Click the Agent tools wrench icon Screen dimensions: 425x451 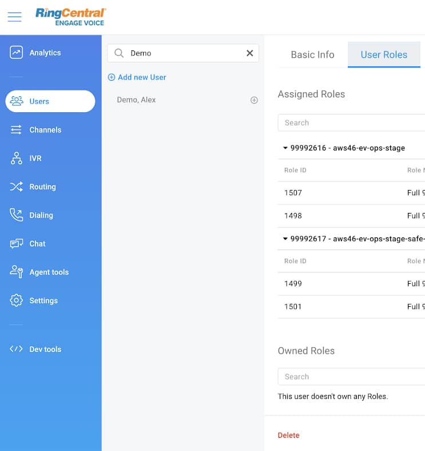[x=17, y=272]
